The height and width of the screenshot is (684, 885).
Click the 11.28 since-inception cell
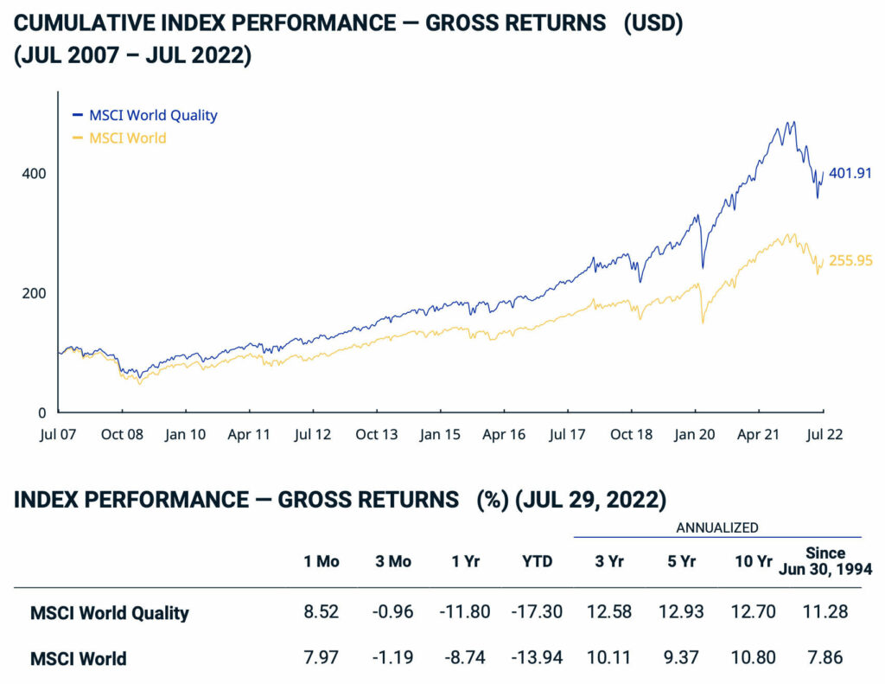[825, 611]
